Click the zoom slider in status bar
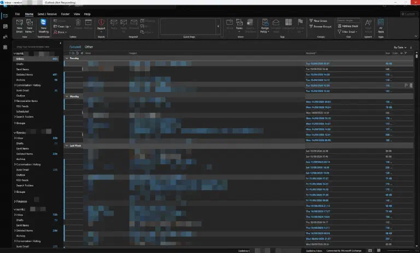The image size is (420, 253). pos(399,251)
